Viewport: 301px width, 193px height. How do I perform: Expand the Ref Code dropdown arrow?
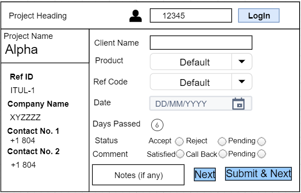coord(242,82)
